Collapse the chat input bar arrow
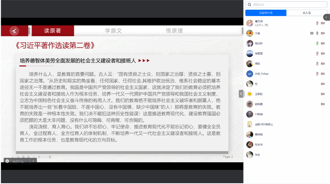The image size is (330, 184). pyautogui.click(x=33, y=161)
